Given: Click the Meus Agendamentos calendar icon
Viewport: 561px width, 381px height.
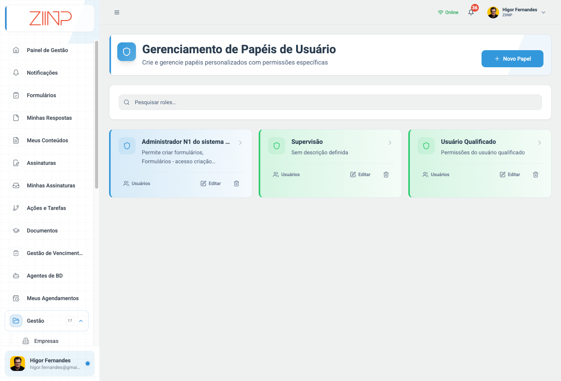Looking at the screenshot, I should (16, 298).
